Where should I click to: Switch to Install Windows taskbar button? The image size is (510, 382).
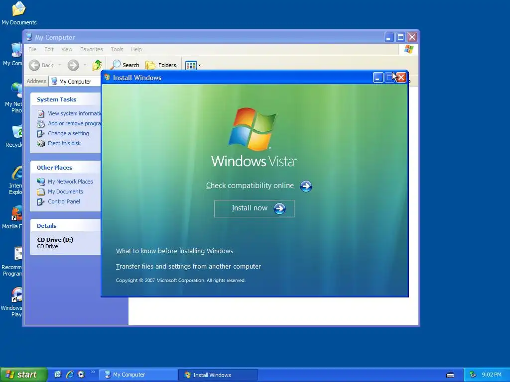coord(218,375)
